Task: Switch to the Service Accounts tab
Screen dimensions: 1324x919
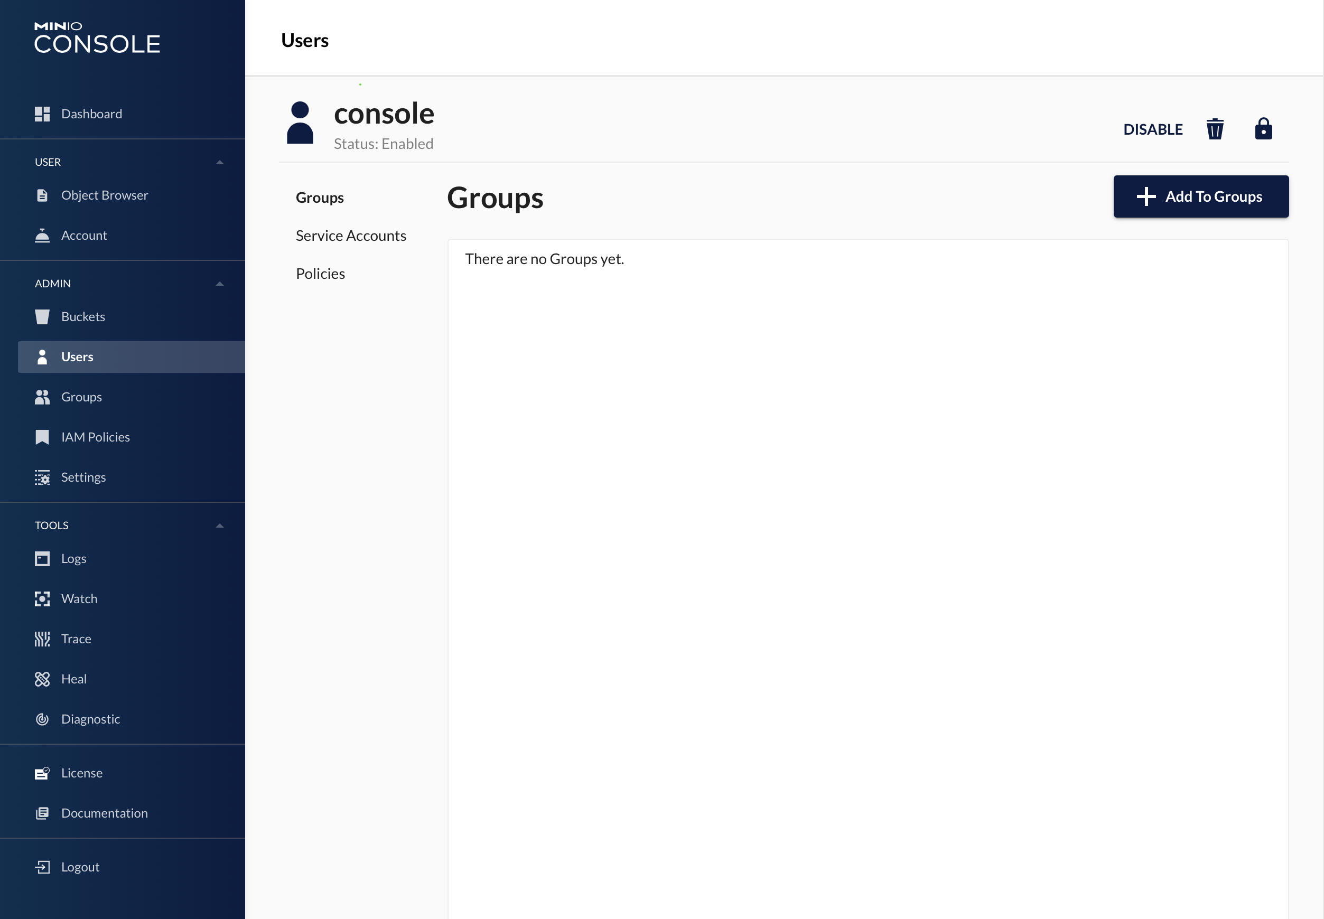Action: point(351,236)
